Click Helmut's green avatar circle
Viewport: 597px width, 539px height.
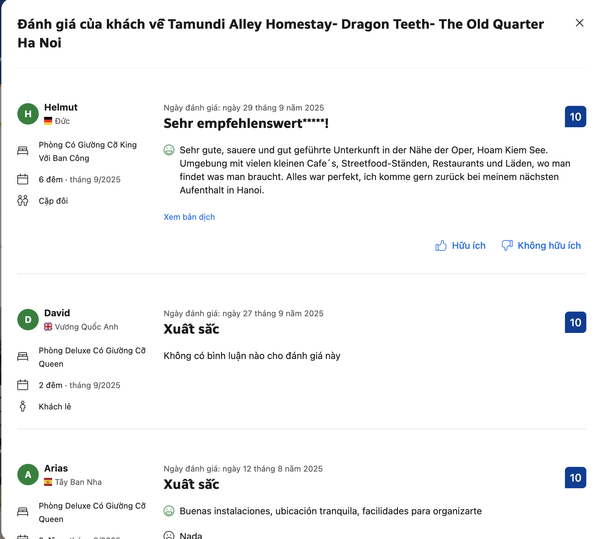point(28,114)
